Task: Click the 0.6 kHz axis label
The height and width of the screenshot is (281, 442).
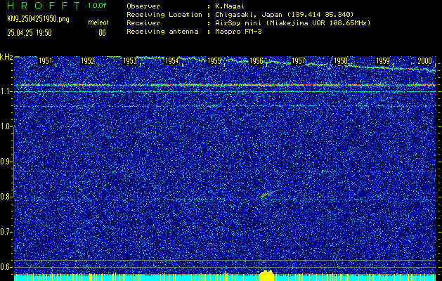Action: (x=6, y=267)
